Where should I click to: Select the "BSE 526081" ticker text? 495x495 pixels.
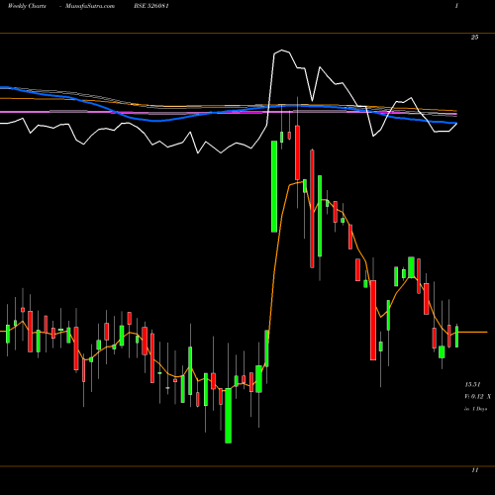click(151, 6)
